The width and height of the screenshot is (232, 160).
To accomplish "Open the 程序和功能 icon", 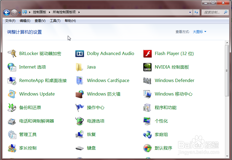I will tap(147, 108).
